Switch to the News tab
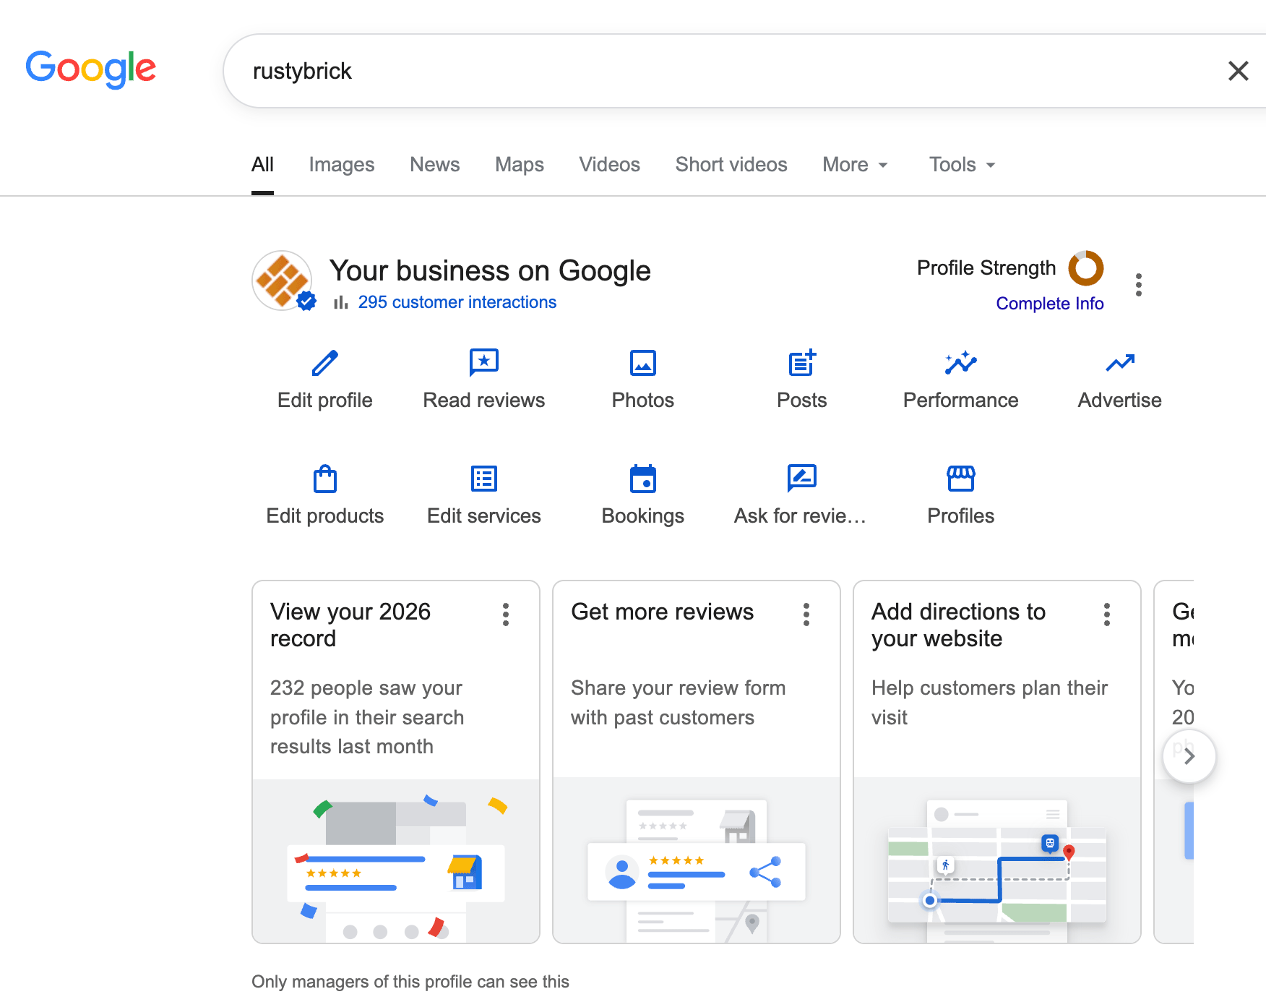The height and width of the screenshot is (1002, 1266). 435,165
